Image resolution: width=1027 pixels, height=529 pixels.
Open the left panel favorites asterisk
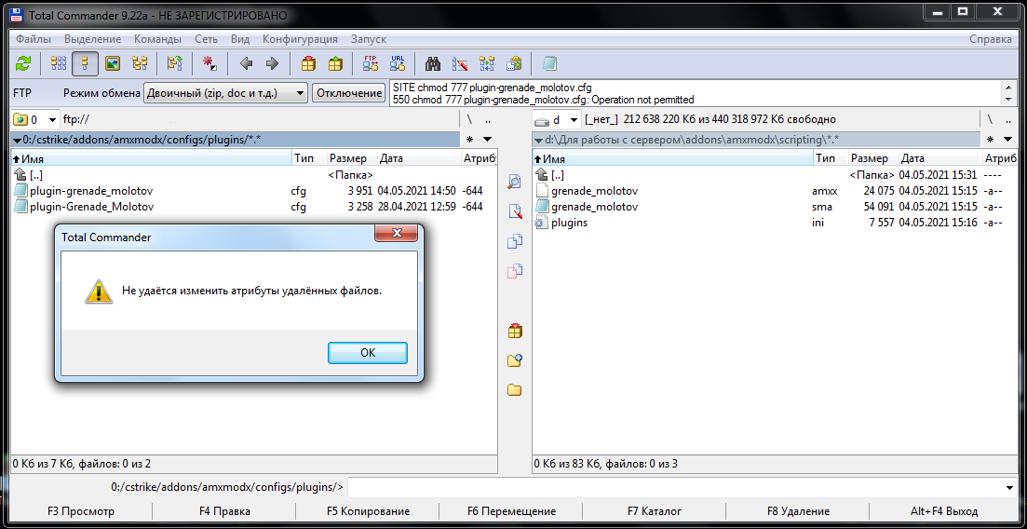(x=469, y=140)
